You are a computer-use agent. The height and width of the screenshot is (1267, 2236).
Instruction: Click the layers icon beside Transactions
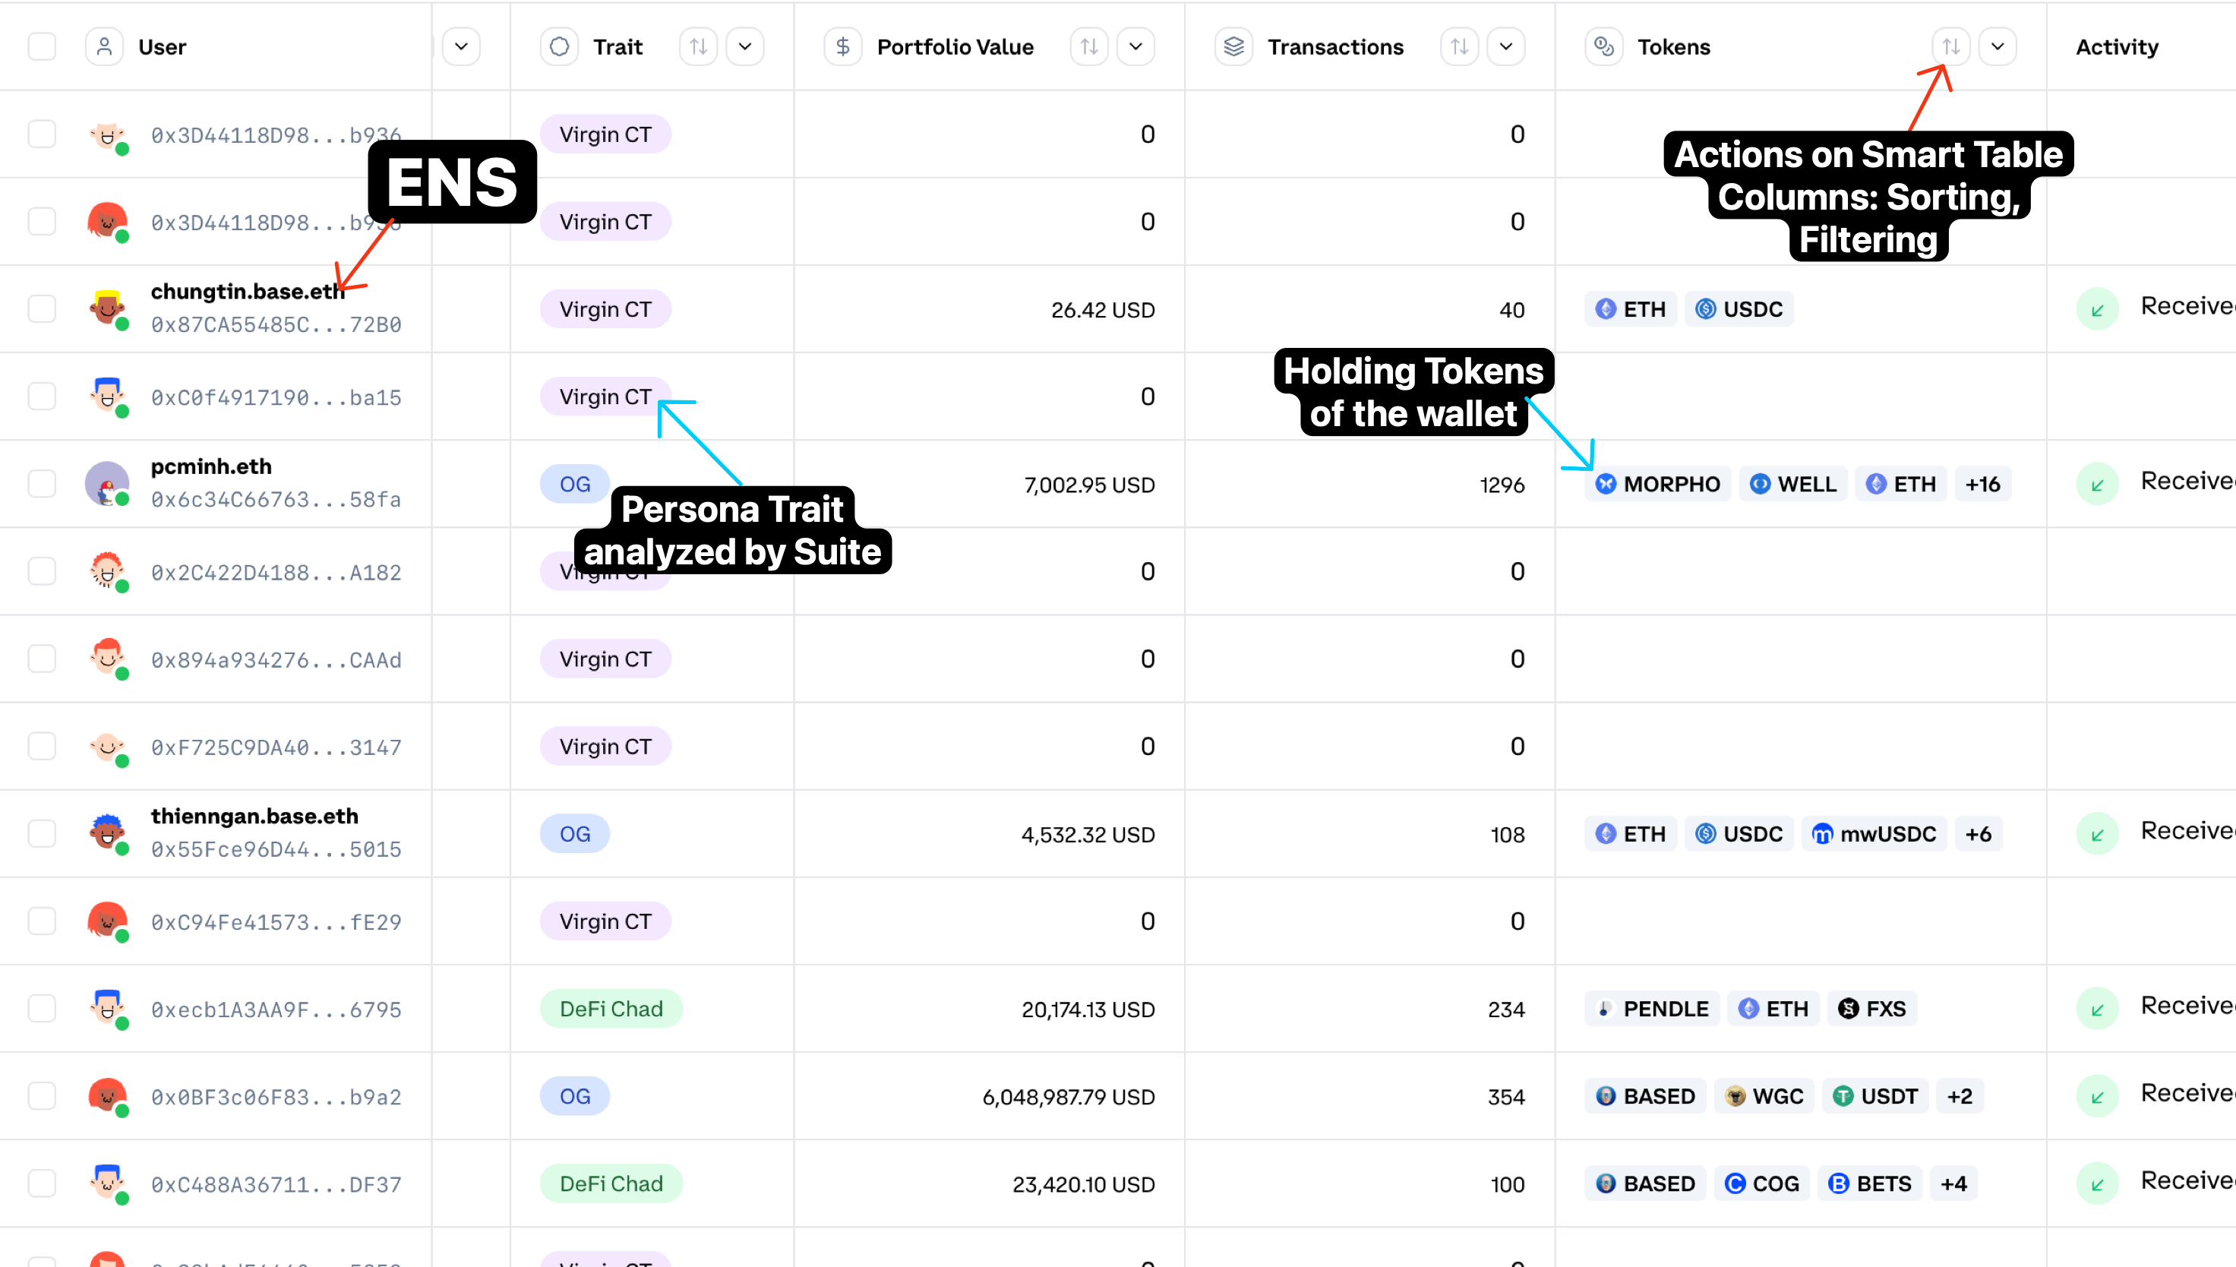1233,47
